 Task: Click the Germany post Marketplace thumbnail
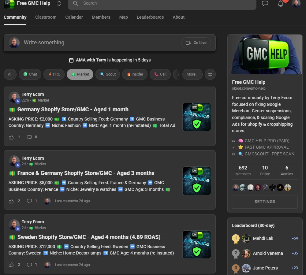[x=197, y=117]
